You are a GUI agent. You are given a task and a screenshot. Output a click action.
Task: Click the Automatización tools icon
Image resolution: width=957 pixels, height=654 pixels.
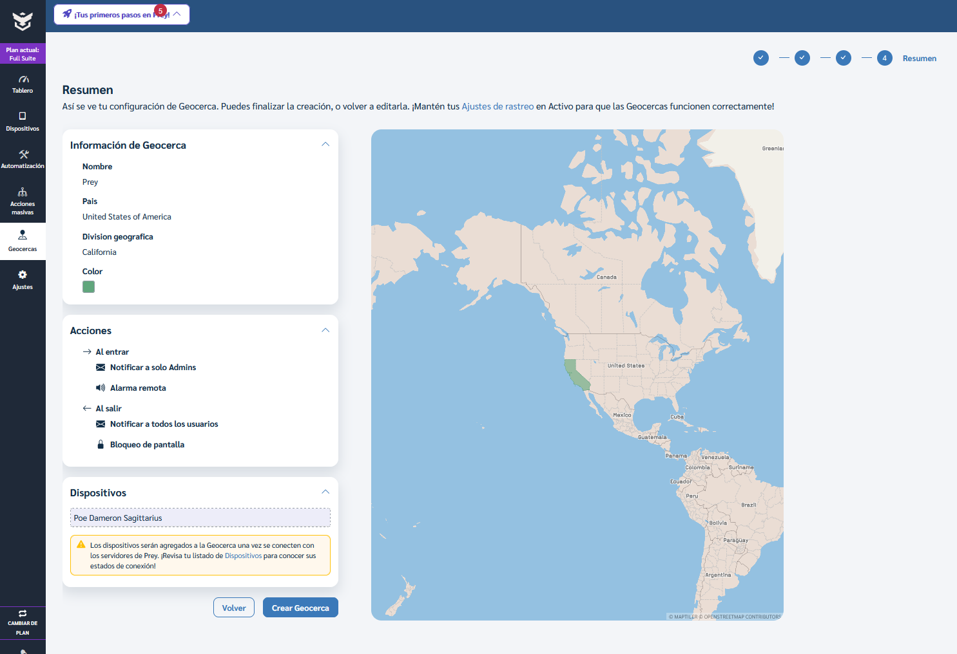point(23,154)
